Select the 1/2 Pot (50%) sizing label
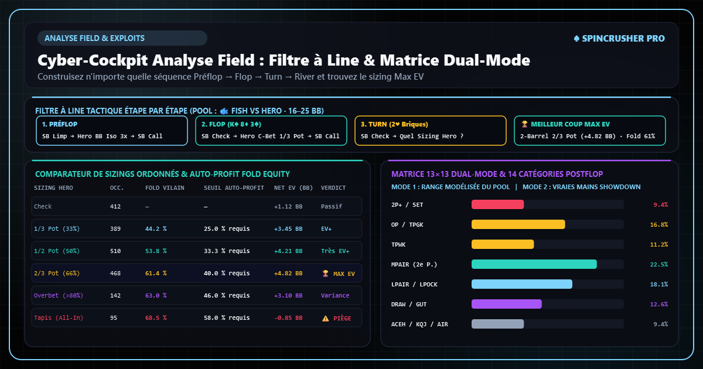 [x=57, y=251]
